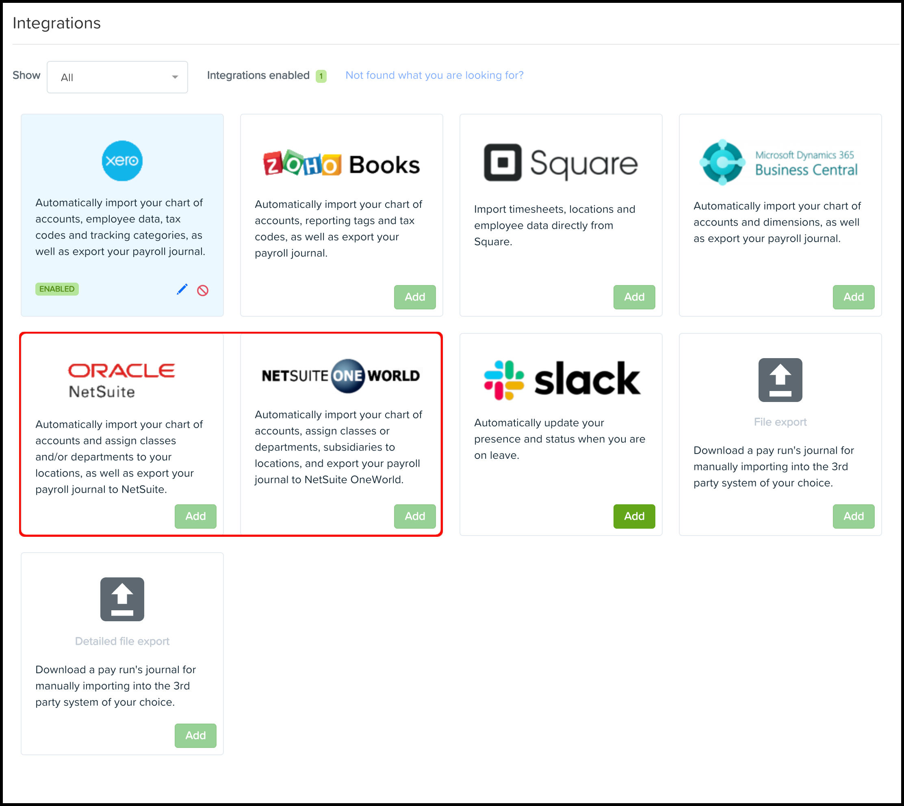Click the Xero logo icon
This screenshot has width=904, height=806.
pyautogui.click(x=122, y=161)
